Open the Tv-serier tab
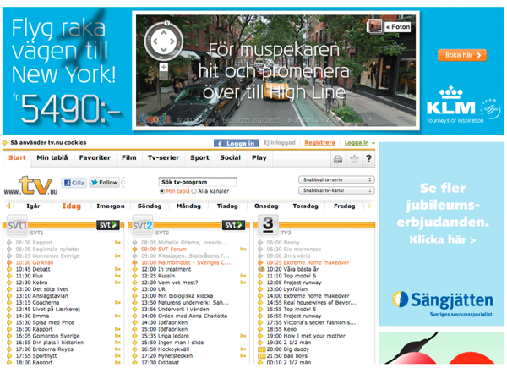Screen dimensions: 507x368 (x=163, y=158)
